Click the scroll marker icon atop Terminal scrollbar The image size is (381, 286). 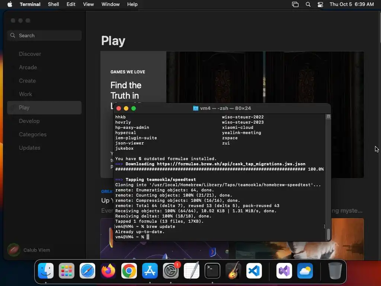tap(328, 117)
